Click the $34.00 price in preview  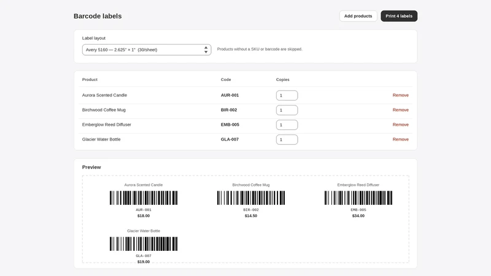point(358,216)
